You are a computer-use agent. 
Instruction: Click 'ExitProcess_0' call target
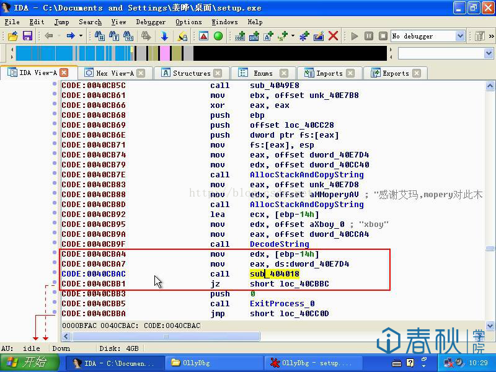[x=282, y=304]
